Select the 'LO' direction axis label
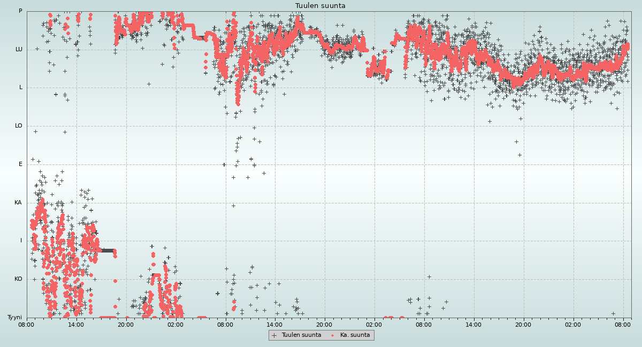The width and height of the screenshot is (642, 347). pyautogui.click(x=19, y=126)
